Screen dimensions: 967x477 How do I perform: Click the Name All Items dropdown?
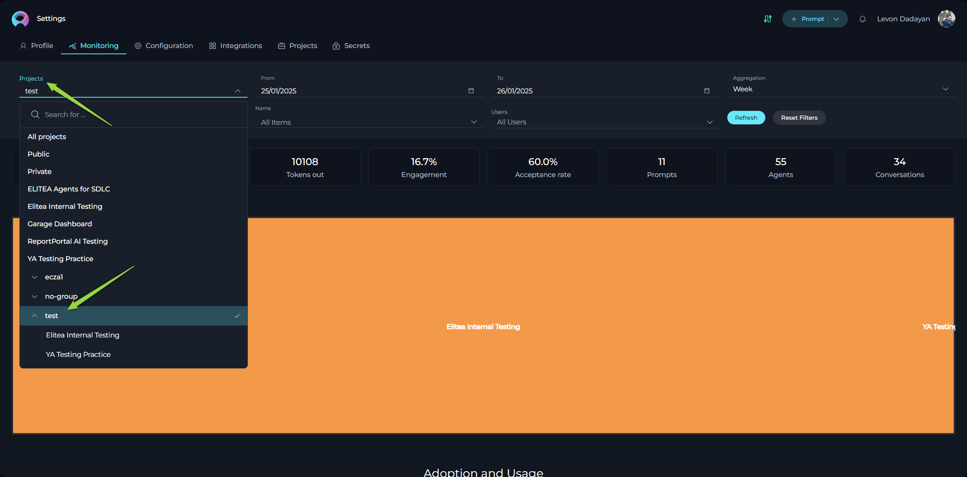pos(366,122)
